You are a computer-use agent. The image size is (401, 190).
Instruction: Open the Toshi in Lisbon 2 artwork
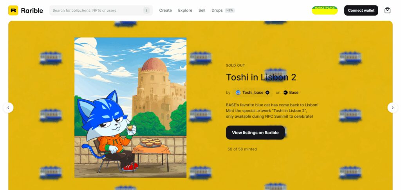130,108
